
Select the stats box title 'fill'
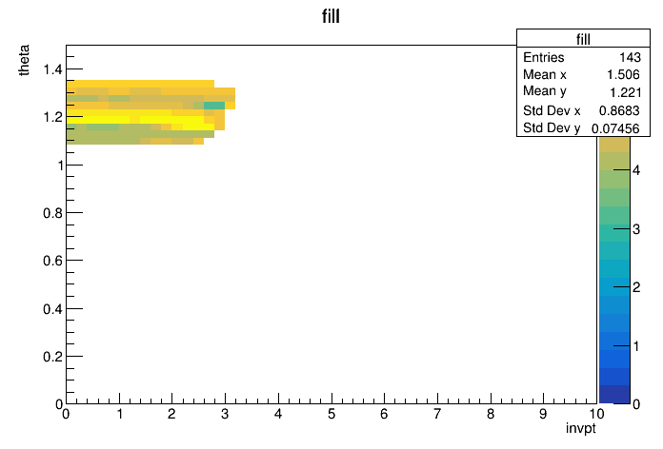[x=583, y=39]
